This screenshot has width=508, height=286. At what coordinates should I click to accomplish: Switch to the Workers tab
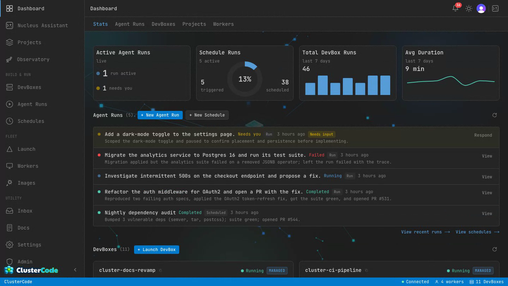pos(223,24)
